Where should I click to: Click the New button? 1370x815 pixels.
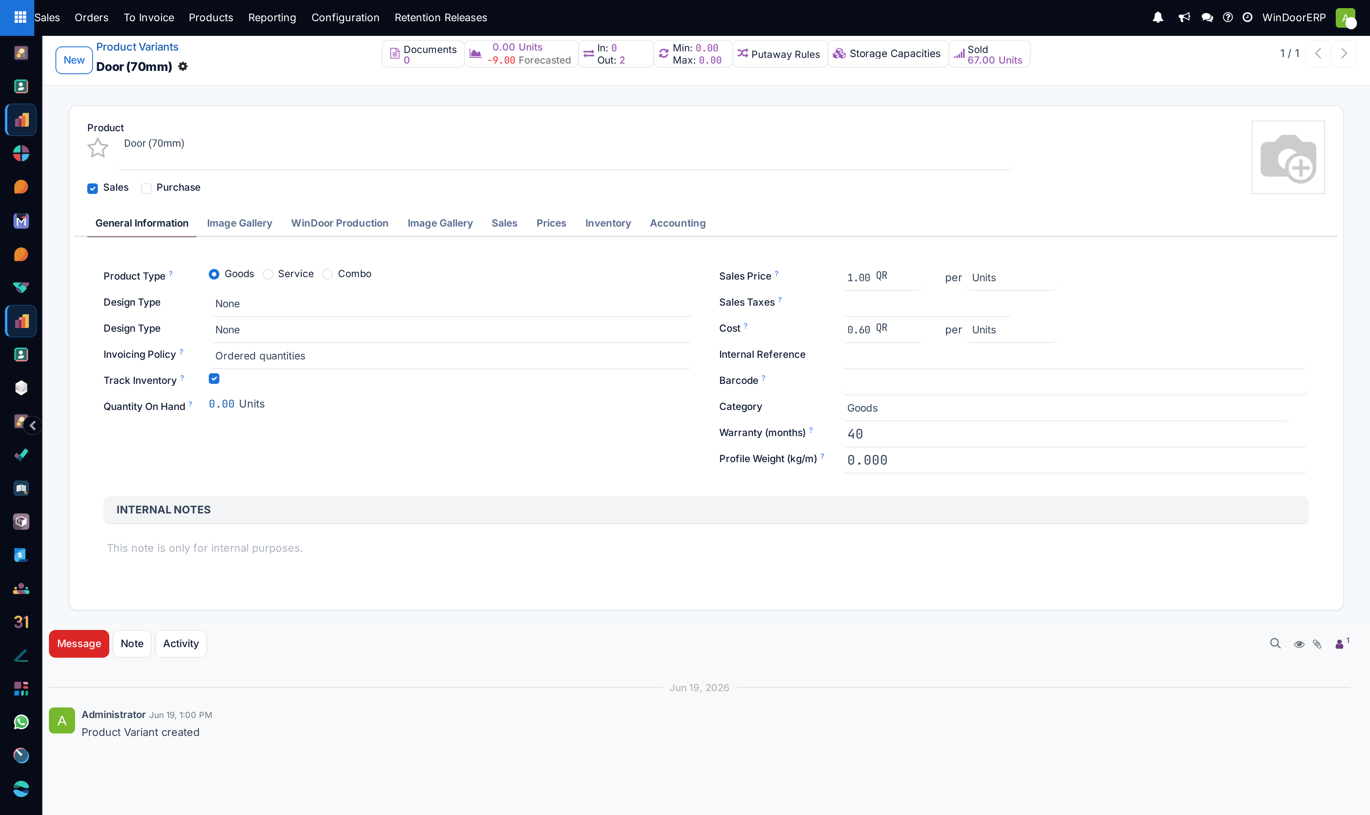(x=74, y=60)
